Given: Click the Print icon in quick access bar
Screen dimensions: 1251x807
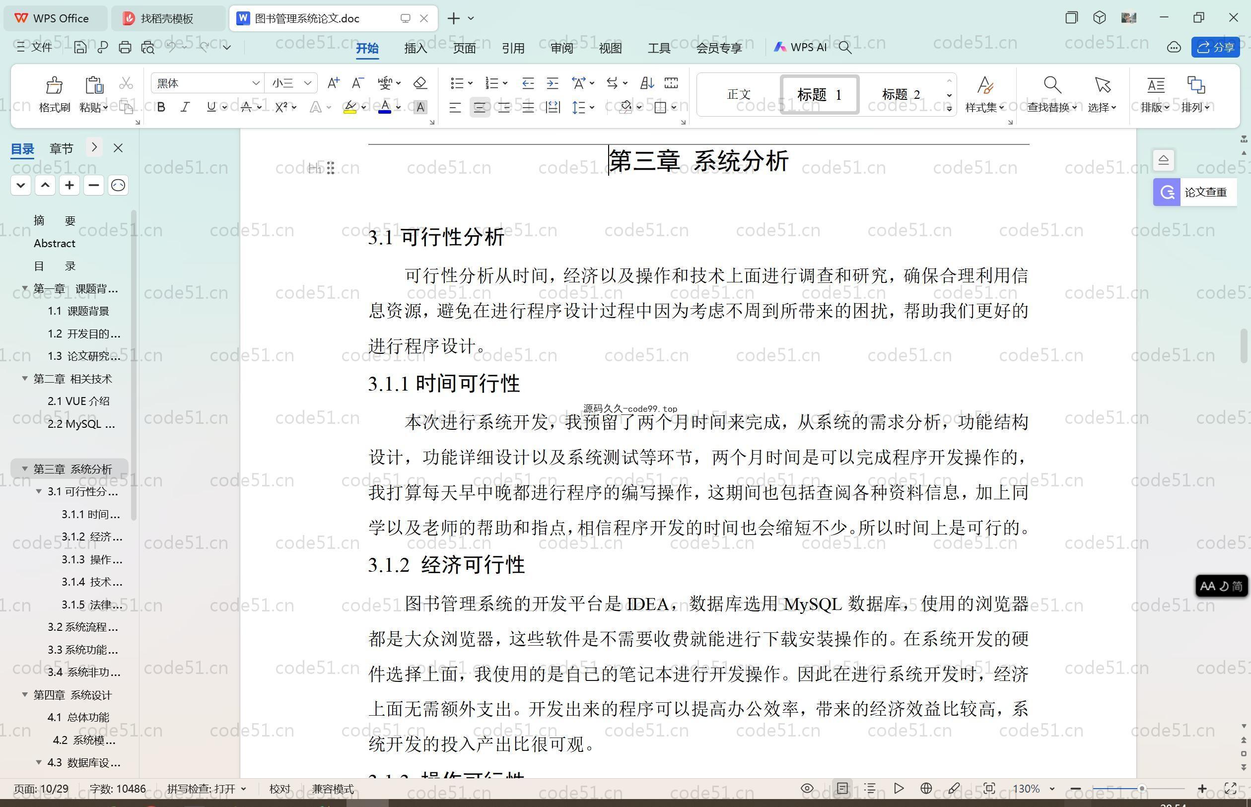Looking at the screenshot, I should click(125, 47).
